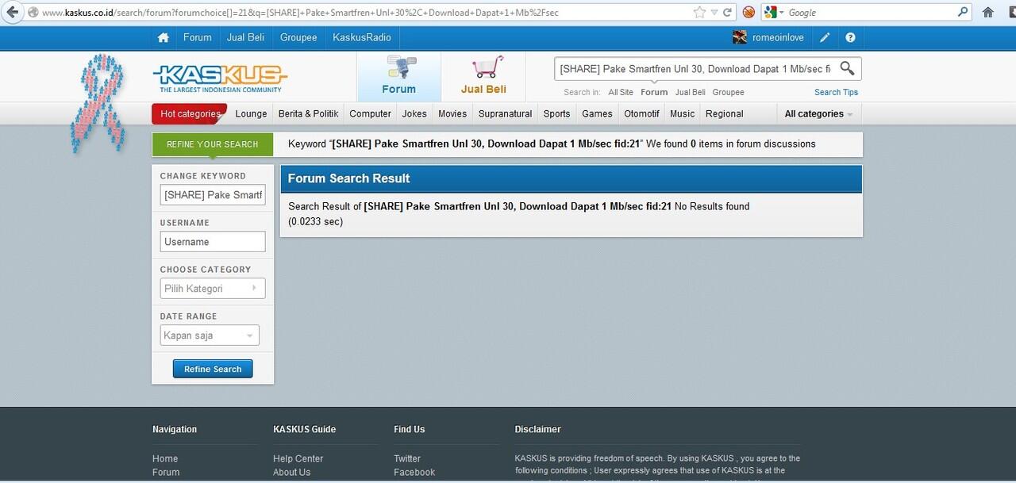This screenshot has height=483, width=1016.
Task: Click '(0.0233 sec)' search time text
Action: (x=316, y=222)
